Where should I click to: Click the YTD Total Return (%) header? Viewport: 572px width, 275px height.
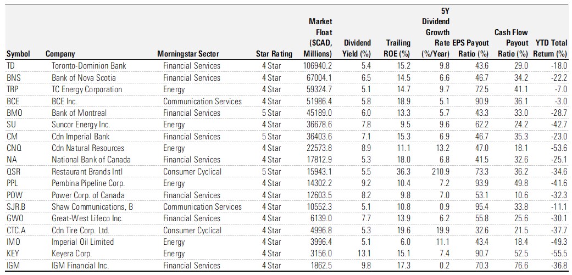click(x=550, y=48)
